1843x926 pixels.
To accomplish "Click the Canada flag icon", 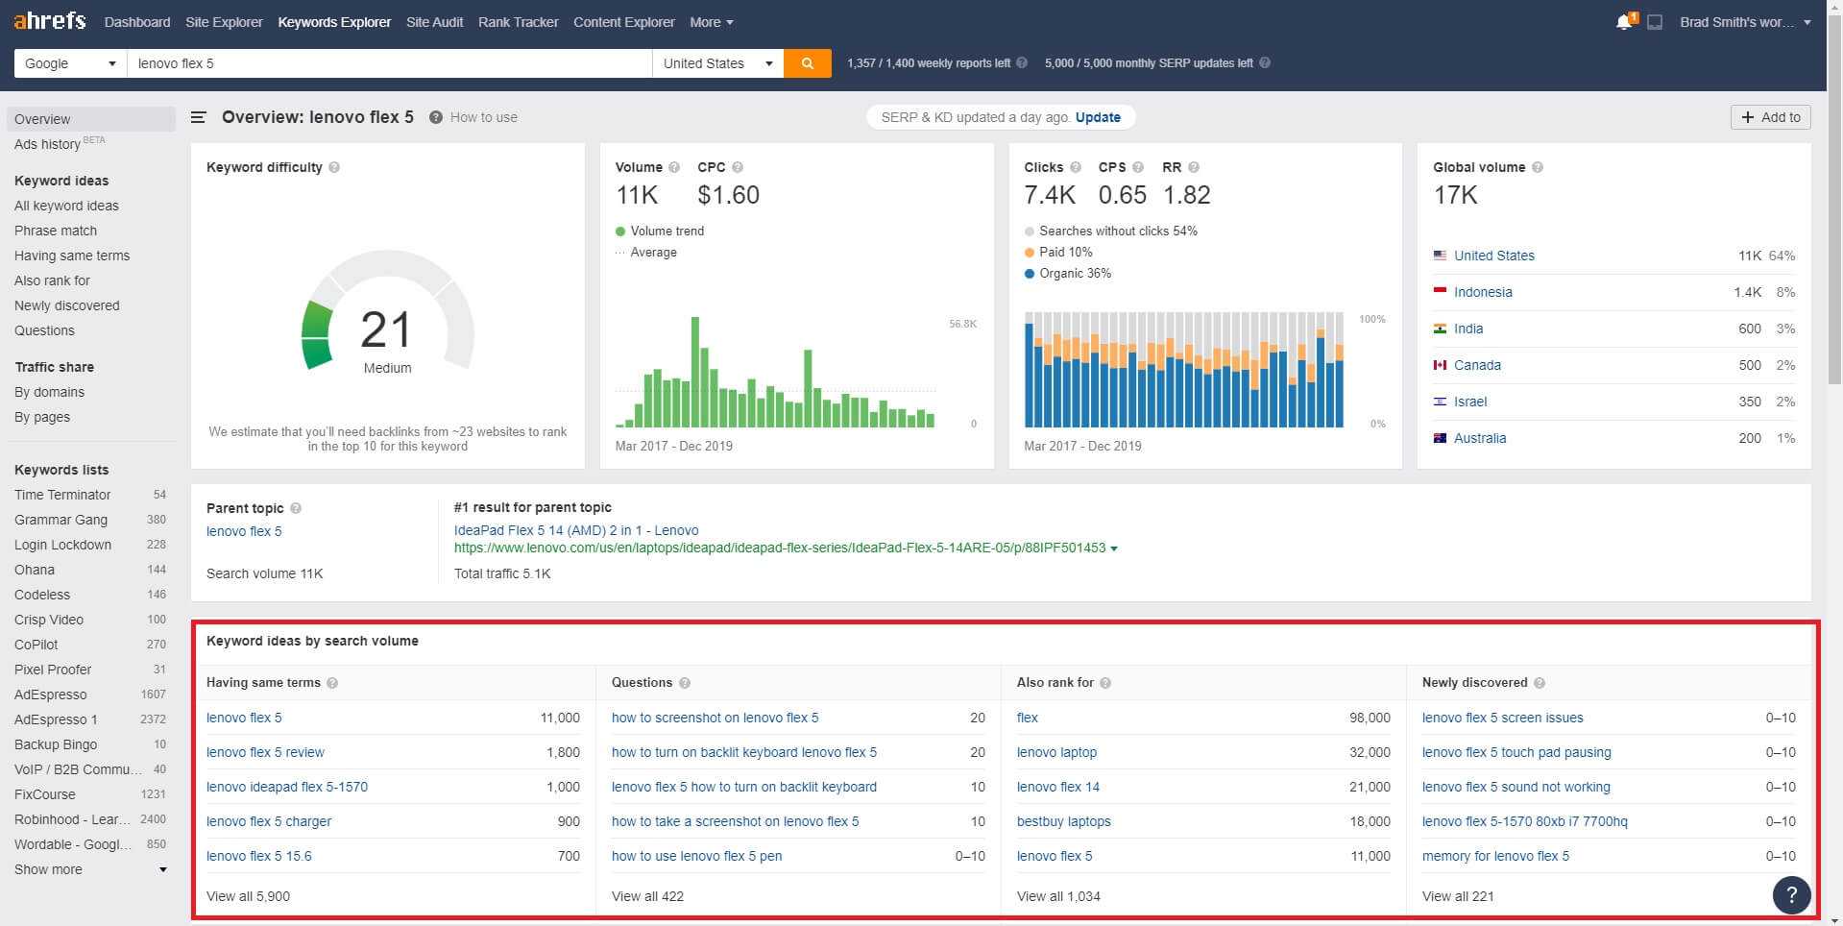I will pyautogui.click(x=1440, y=365).
